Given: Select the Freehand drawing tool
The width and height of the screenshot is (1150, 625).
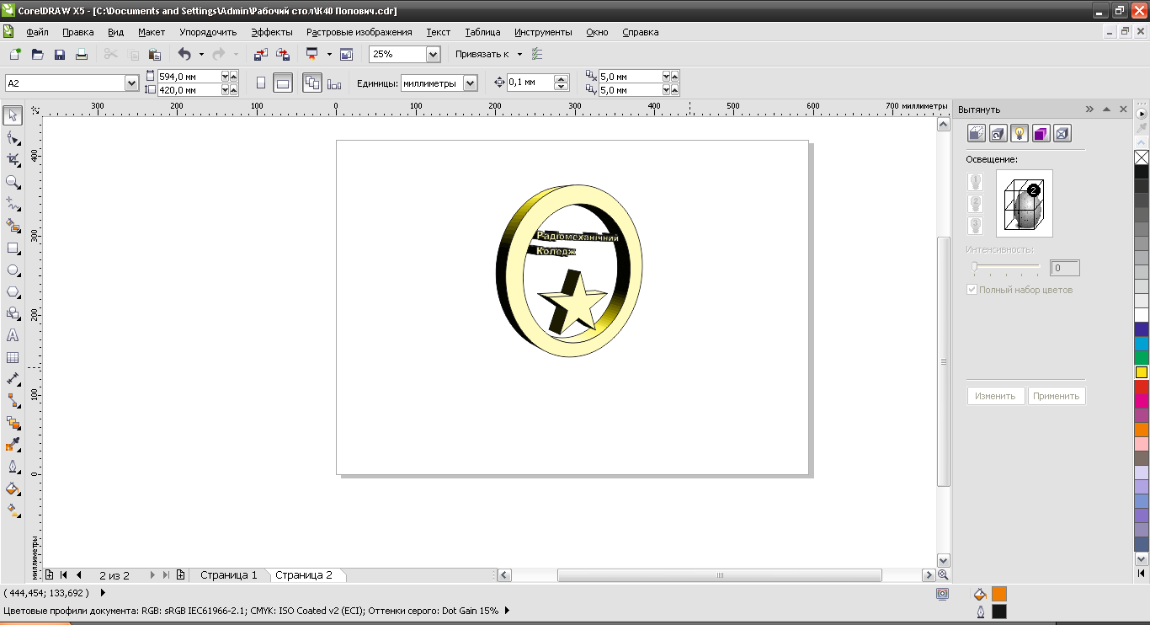Looking at the screenshot, I should (13, 204).
